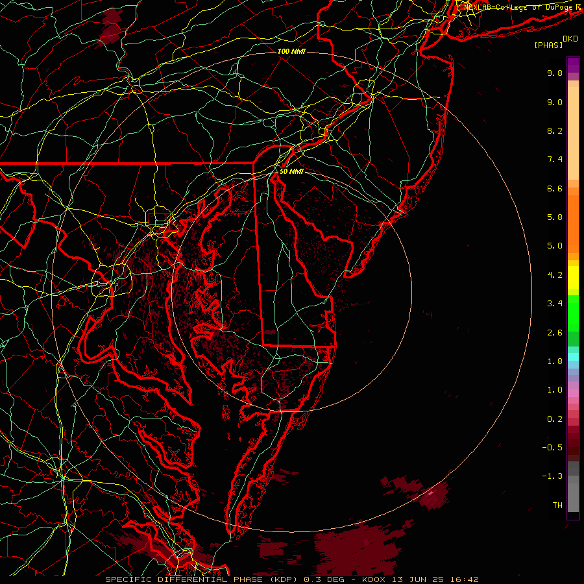The image size is (584, 584).
Task: Pick the bright green color scale segment
Action: 573,313
